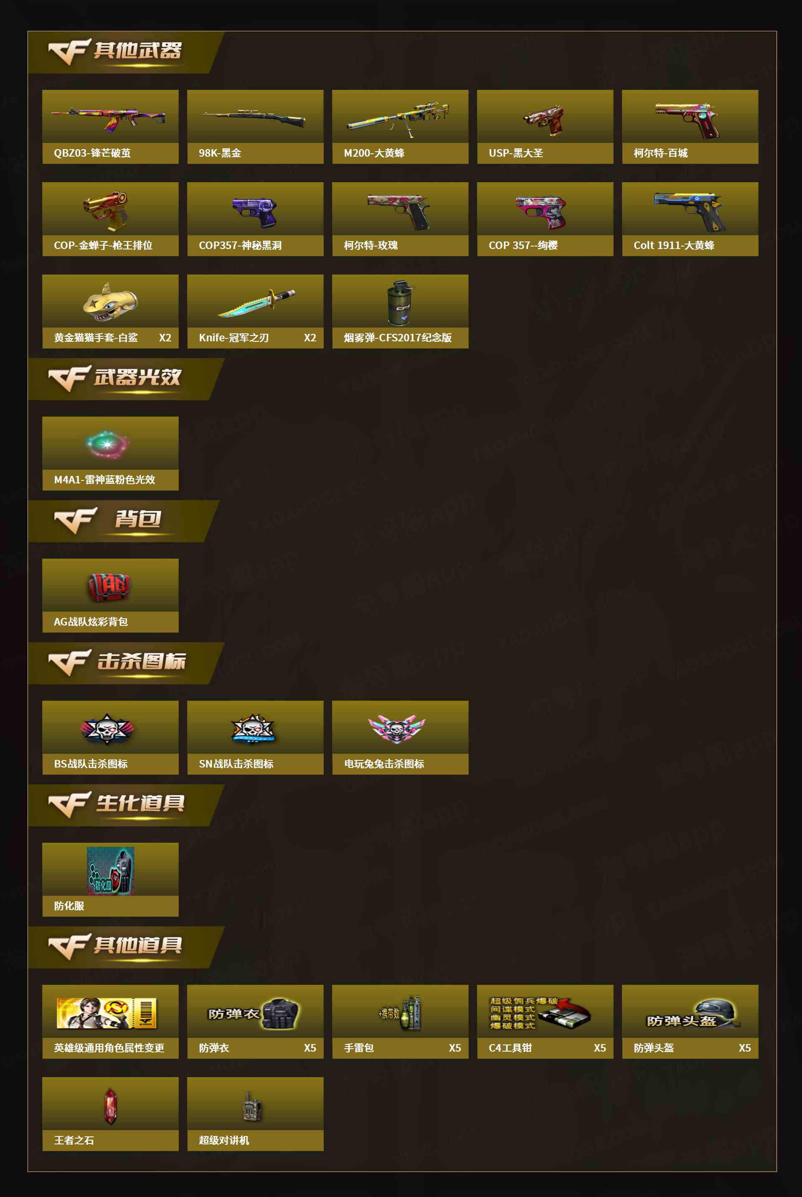Open the 烟雾弹-CFS2017纪念版 smoke grenade
Image resolution: width=802 pixels, height=1197 pixels.
pos(400,302)
